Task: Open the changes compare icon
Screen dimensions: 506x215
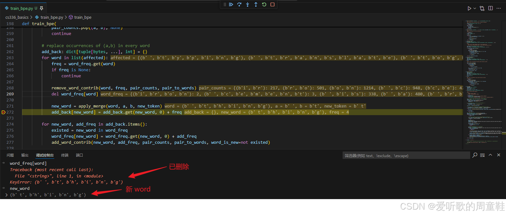Action: click(482, 8)
